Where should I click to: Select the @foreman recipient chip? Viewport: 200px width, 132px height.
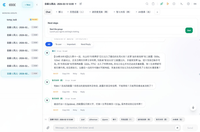[x=93, y=119]
